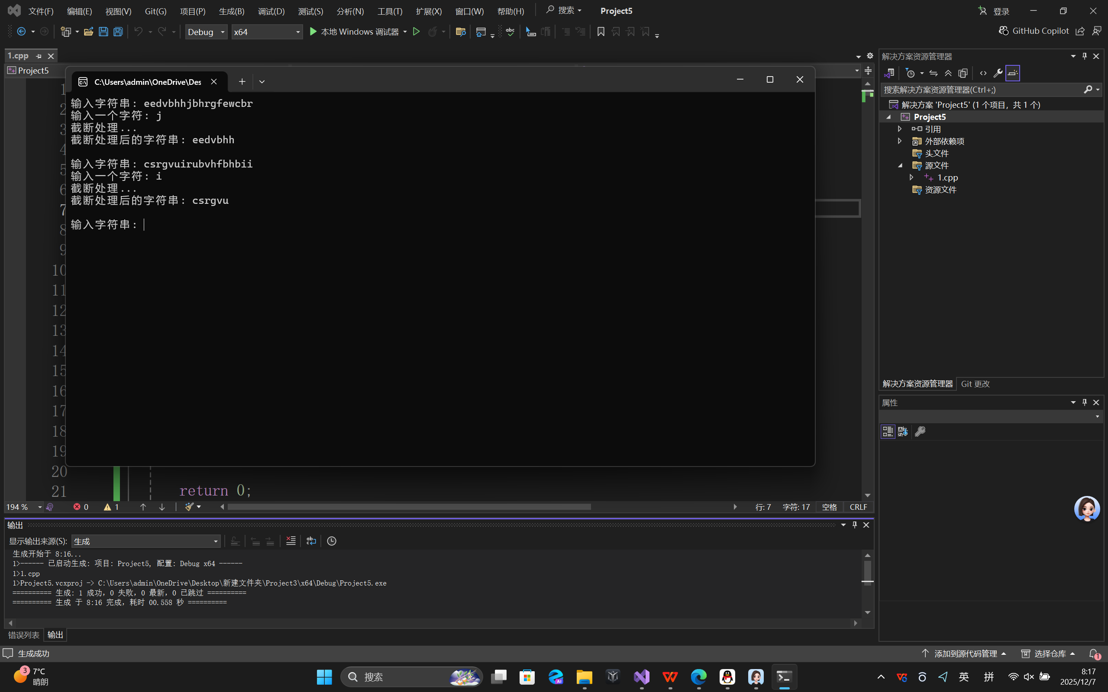
Task: Toggle the Preview Selected Items button
Action: 1012,73
